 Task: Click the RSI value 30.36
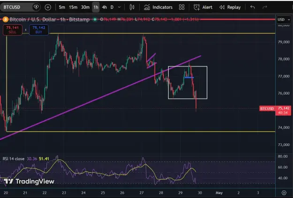tap(32, 159)
